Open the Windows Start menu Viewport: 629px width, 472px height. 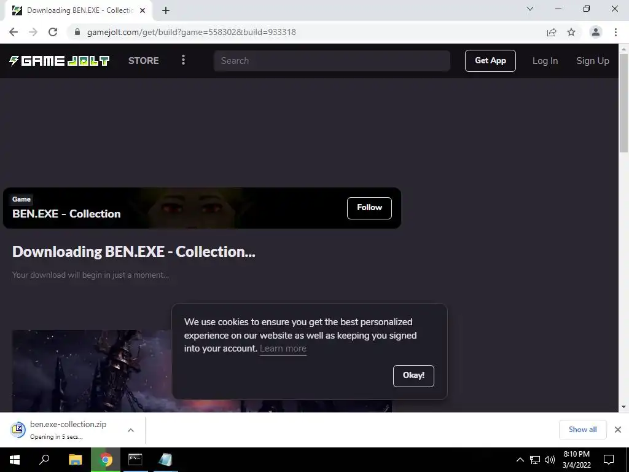tap(15, 460)
